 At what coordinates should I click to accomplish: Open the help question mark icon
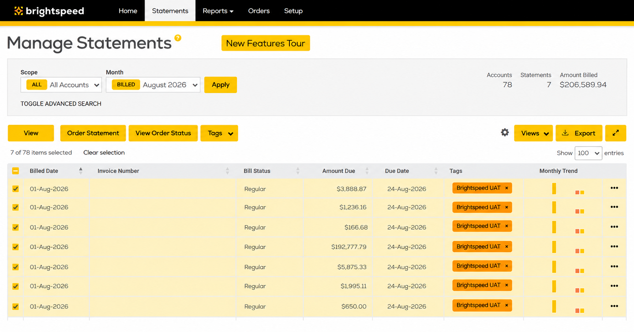(178, 38)
